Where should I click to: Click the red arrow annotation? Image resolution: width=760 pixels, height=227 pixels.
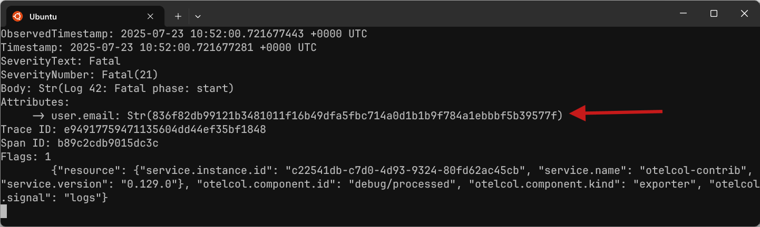[x=616, y=112]
